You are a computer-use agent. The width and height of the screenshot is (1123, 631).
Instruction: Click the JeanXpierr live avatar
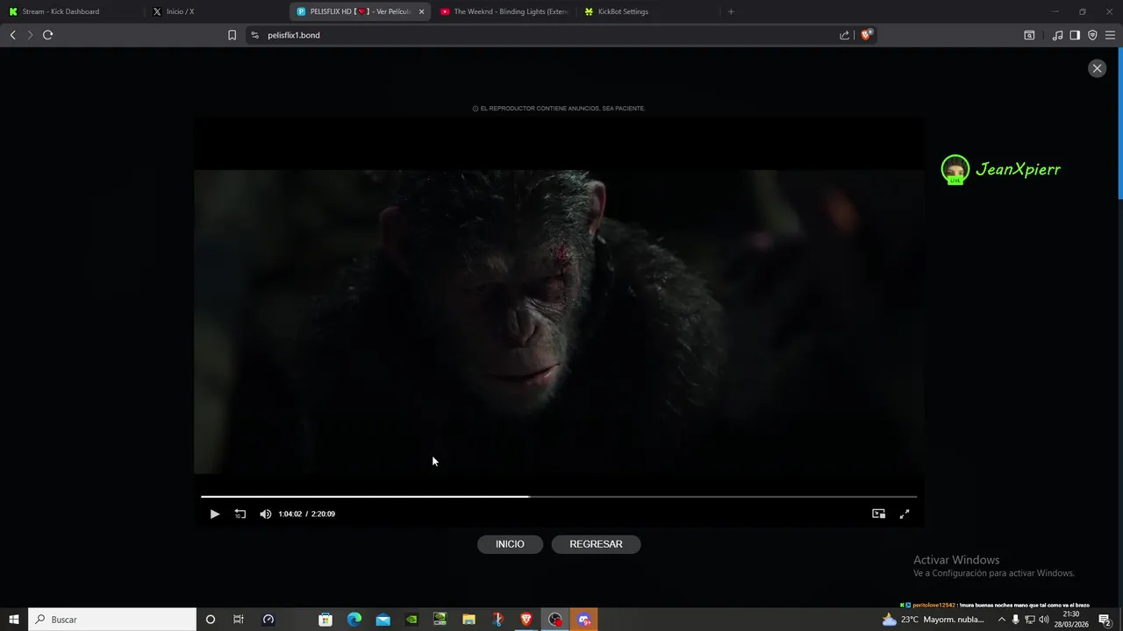pyautogui.click(x=955, y=169)
